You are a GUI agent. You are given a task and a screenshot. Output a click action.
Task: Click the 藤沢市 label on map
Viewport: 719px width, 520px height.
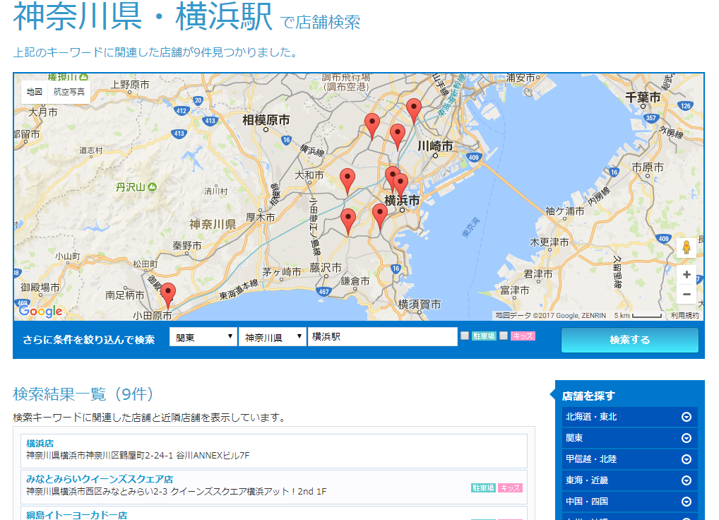coord(326,267)
